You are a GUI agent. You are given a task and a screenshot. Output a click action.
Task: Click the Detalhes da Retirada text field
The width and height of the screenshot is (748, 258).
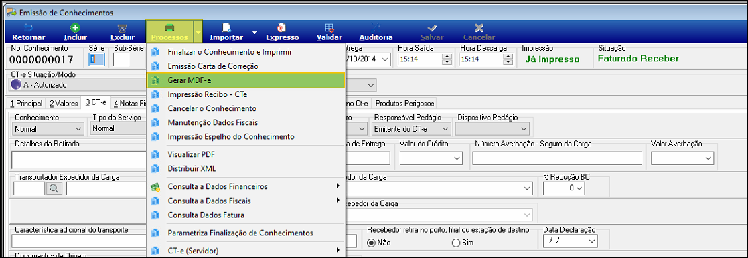point(80,160)
